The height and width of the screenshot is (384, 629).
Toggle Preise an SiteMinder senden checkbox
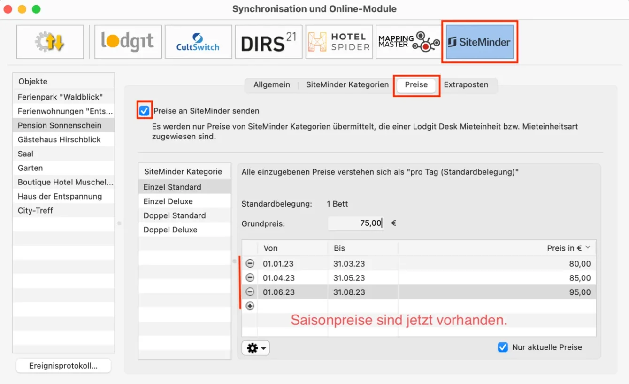pyautogui.click(x=144, y=111)
